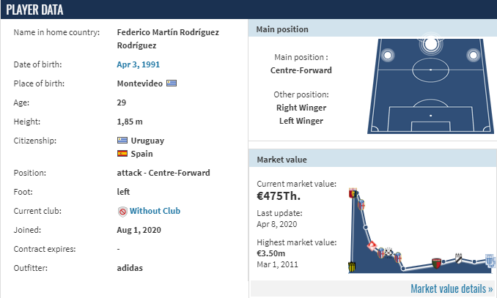Click the Market value section header
497x298 pixels.
pyautogui.click(x=372, y=160)
